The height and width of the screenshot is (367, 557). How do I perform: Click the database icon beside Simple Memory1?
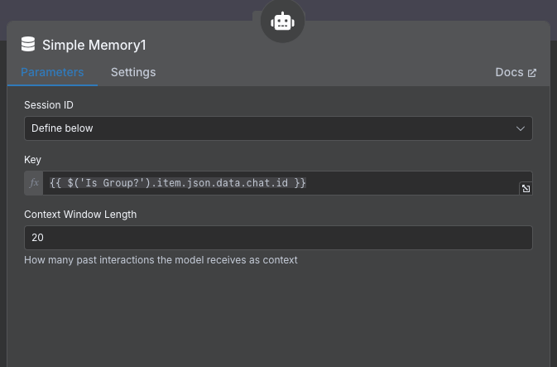click(28, 45)
